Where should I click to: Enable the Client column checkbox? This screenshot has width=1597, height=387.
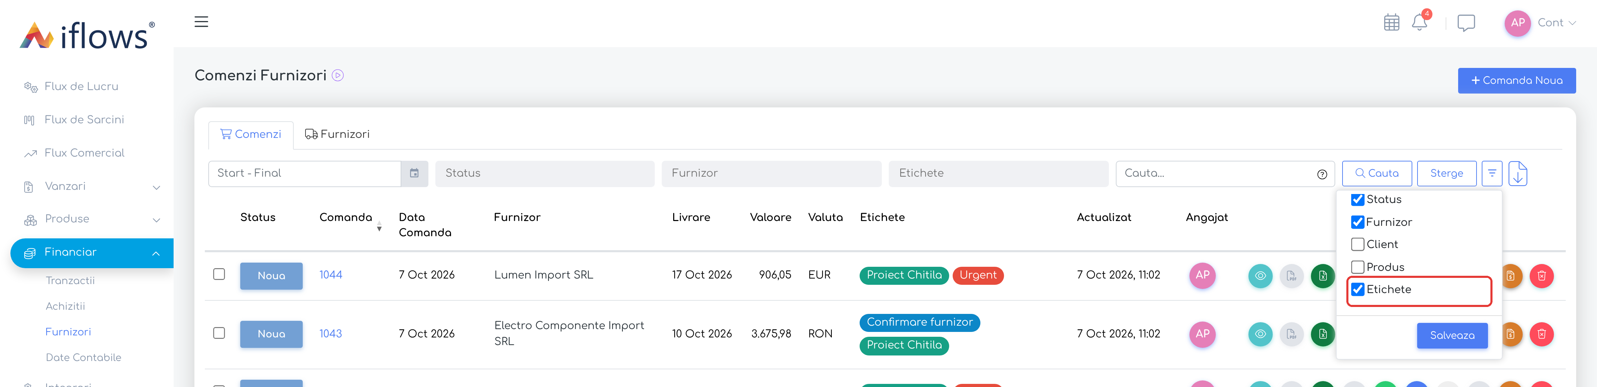(1357, 244)
